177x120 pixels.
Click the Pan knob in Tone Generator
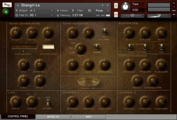point(47,32)
